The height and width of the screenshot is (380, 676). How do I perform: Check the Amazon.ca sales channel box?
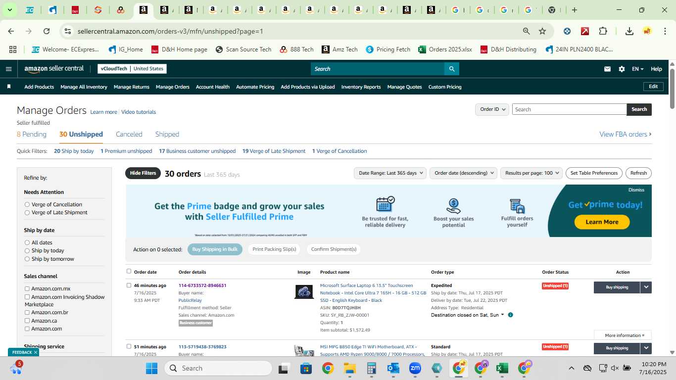(x=27, y=321)
